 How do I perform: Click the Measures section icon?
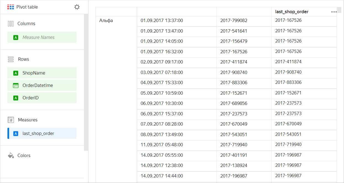click(x=11, y=120)
